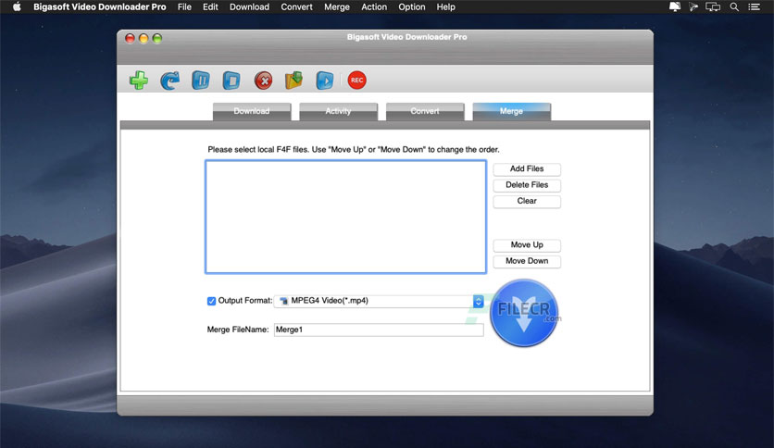This screenshot has height=448, width=774.
Task: Click the blue play toolbar icon
Action: pyautogui.click(x=324, y=81)
